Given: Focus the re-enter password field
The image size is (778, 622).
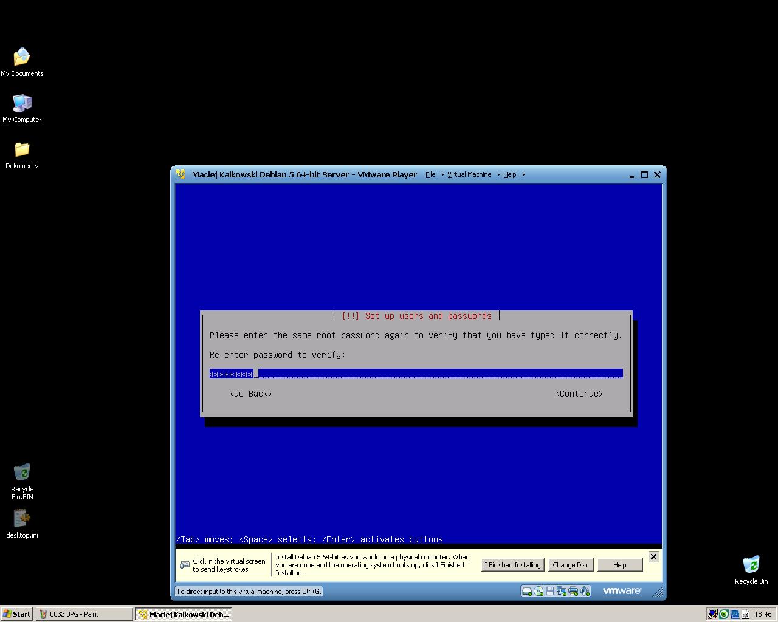Looking at the screenshot, I should click(x=416, y=374).
